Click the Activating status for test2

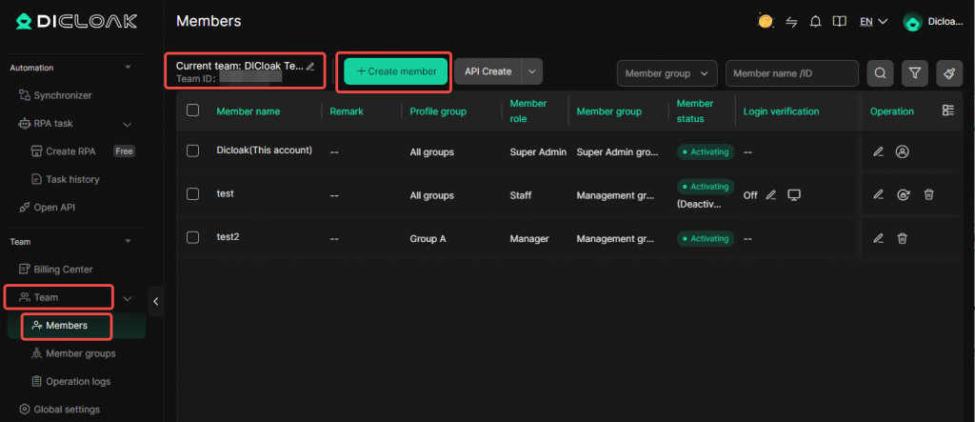pyautogui.click(x=706, y=238)
